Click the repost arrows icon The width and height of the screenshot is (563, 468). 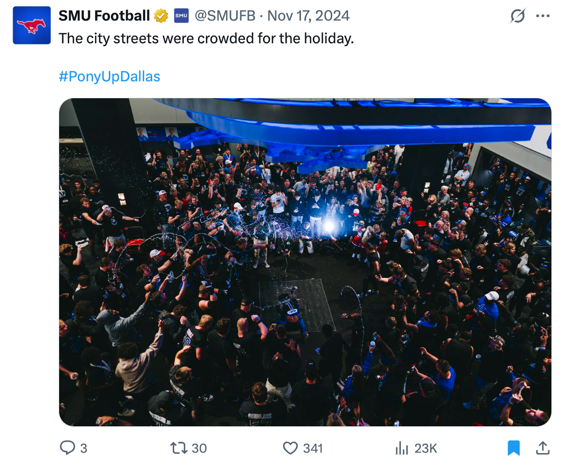[x=179, y=448]
